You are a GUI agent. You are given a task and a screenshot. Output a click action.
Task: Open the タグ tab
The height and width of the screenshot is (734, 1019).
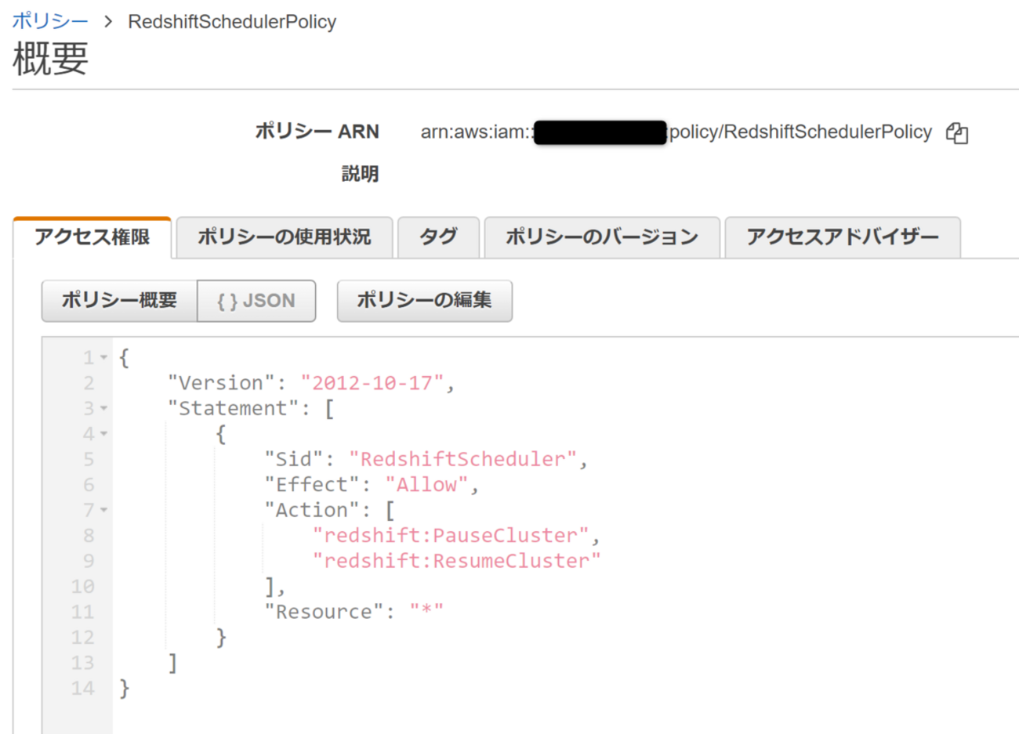point(438,237)
